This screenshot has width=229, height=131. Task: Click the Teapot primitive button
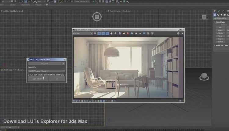click(220, 39)
